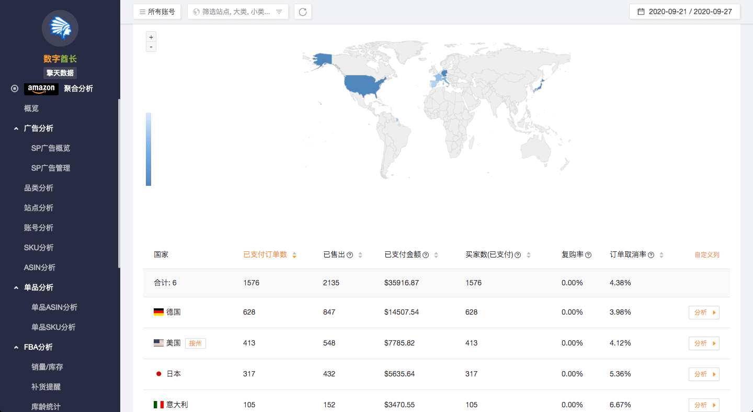Zoom in on the world map
753x412 pixels.
click(x=151, y=37)
